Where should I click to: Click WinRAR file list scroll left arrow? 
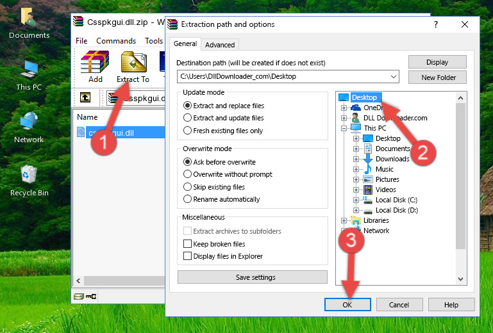click(x=78, y=280)
